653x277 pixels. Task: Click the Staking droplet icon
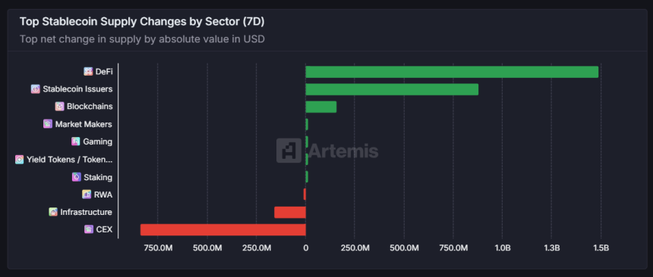tap(76, 177)
